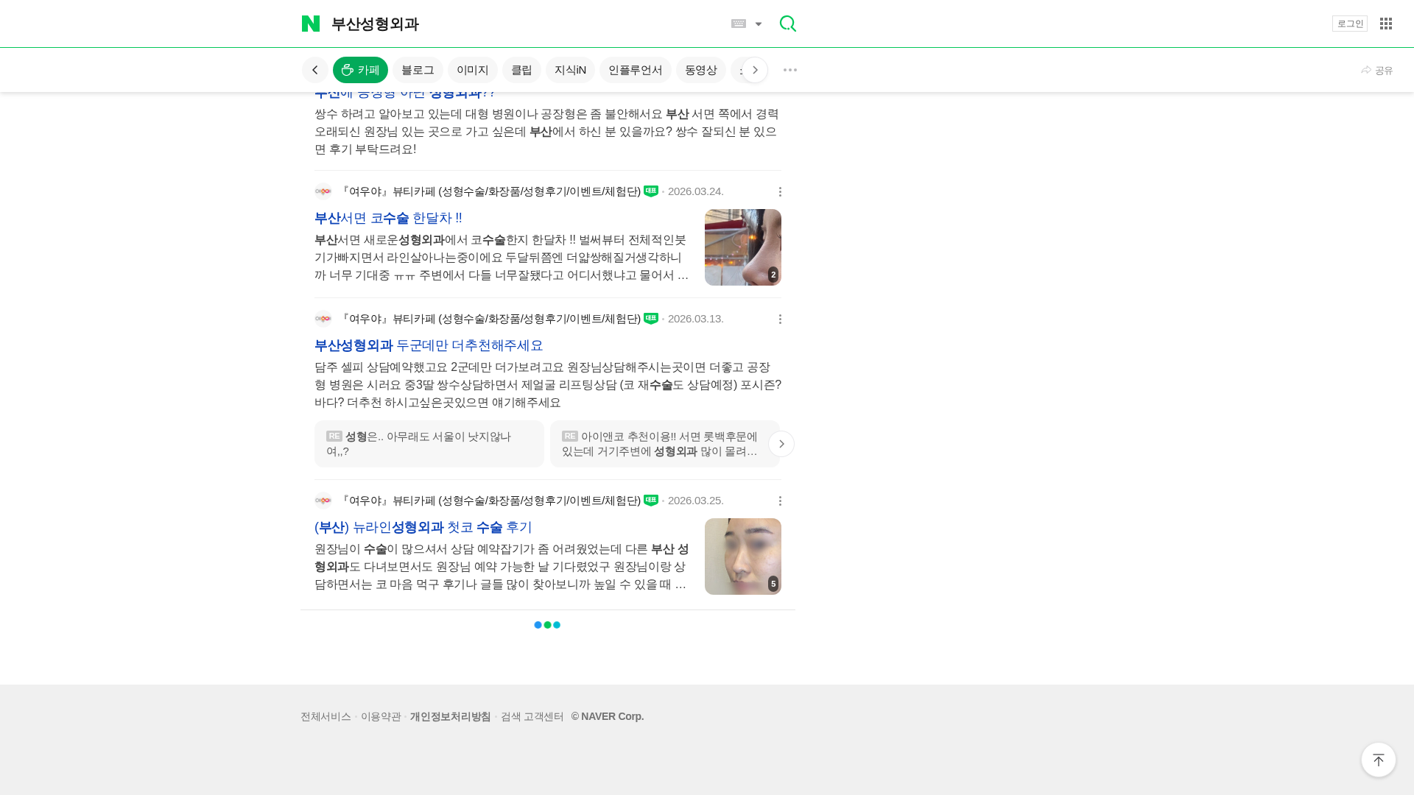Show next tabs with right chevron

pyautogui.click(x=754, y=70)
